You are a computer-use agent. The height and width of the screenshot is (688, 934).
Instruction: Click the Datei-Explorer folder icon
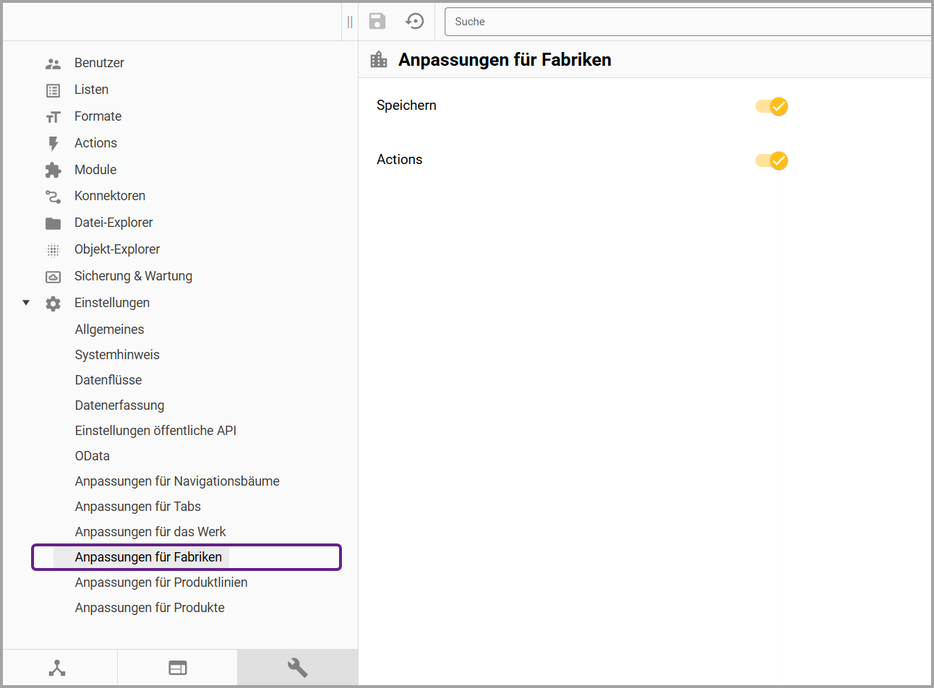(x=53, y=223)
